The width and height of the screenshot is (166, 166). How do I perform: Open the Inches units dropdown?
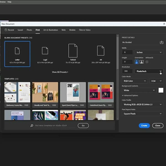point(149,52)
